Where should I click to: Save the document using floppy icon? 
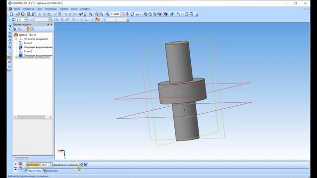23,14
